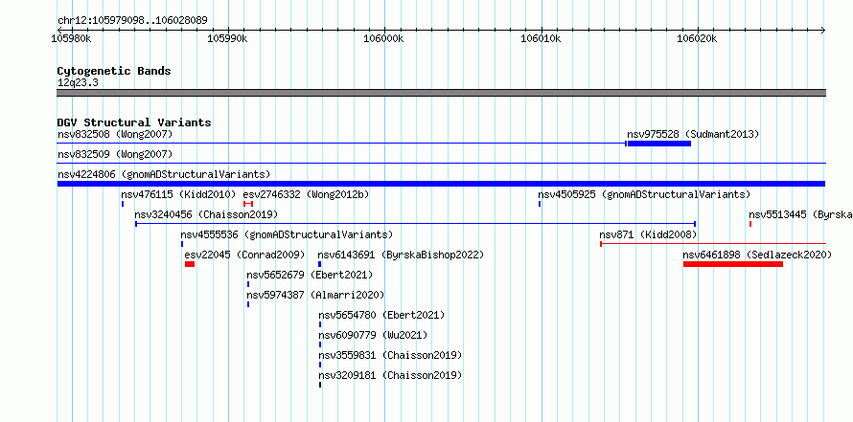The image size is (853, 422).
Task: Click the nsv871 (Kidd2008) label
Action: pos(648,234)
